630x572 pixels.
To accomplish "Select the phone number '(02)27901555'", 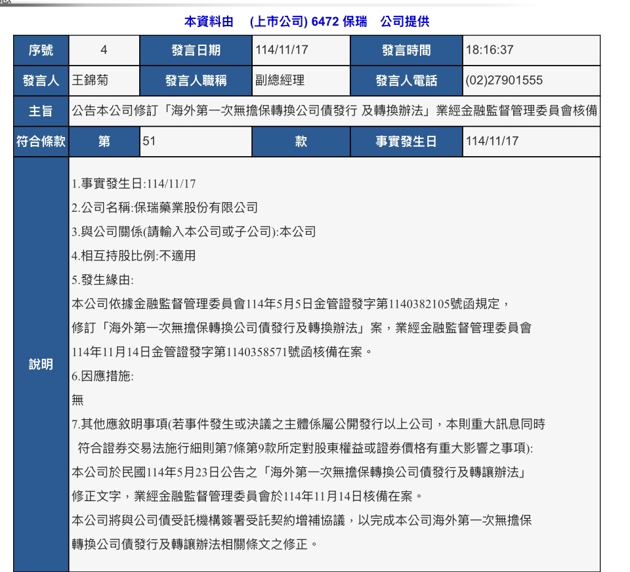I will tap(504, 80).
